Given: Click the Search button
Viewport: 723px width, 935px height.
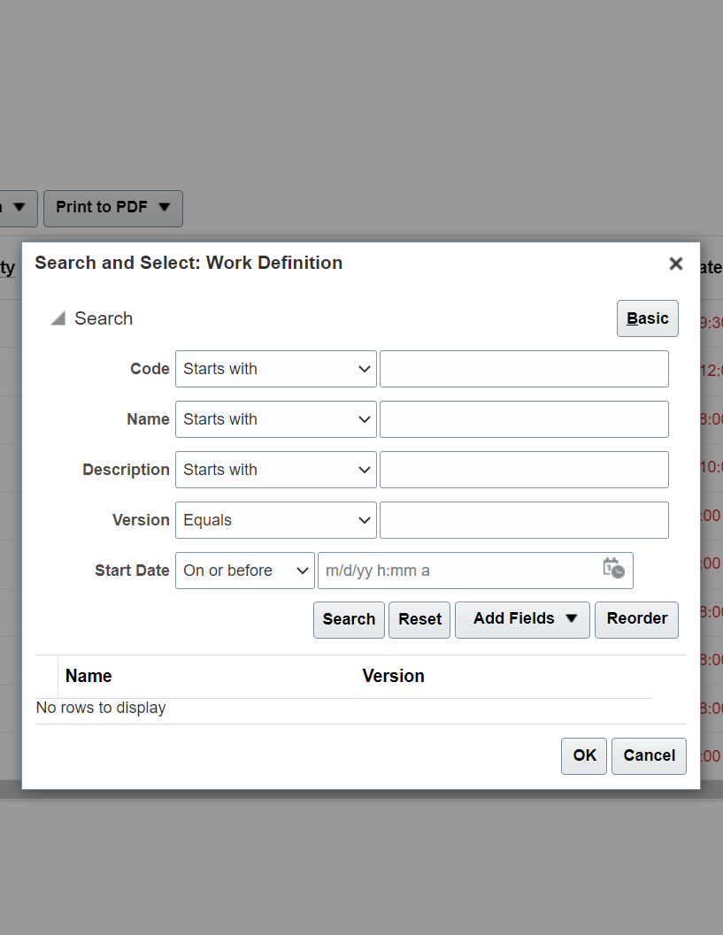Looking at the screenshot, I should click(x=349, y=619).
